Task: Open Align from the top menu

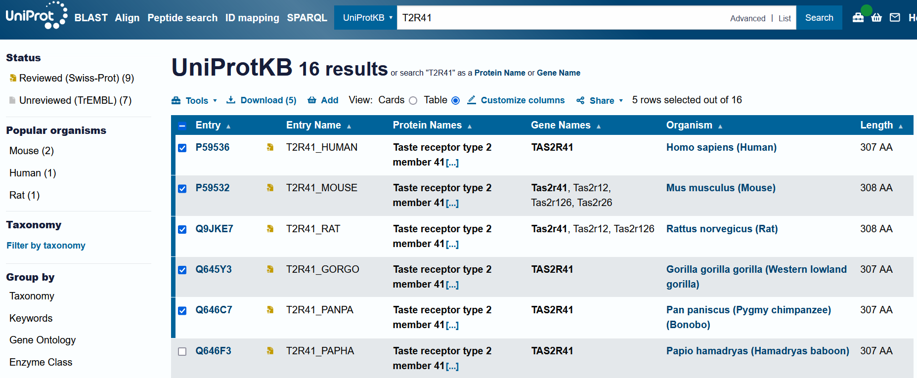Action: 127,18
